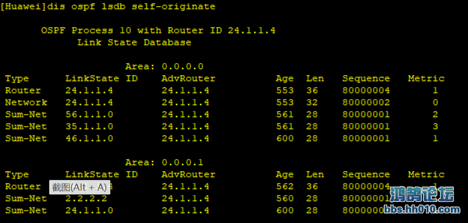Viewport: 468px width, 223px height.
Task: Click the Link State Database heading
Action: (x=134, y=42)
